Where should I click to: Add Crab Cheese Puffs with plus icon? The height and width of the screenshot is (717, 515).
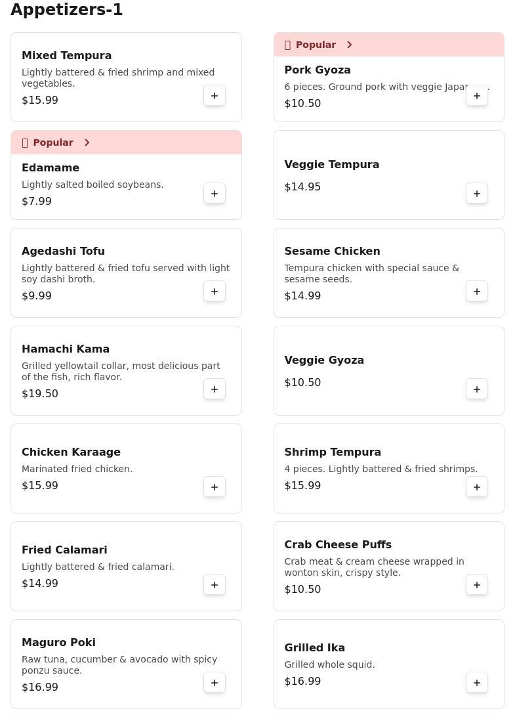[x=477, y=585]
